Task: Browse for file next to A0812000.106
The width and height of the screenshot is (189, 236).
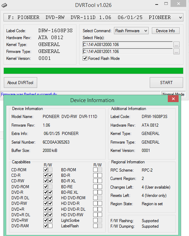Action: [176, 45]
